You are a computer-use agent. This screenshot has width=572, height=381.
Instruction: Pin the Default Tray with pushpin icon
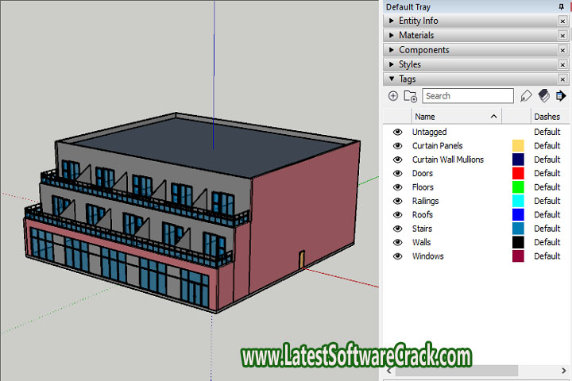562,6
